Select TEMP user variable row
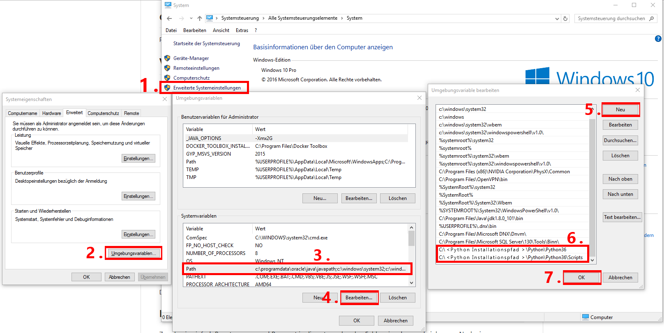 296,170
